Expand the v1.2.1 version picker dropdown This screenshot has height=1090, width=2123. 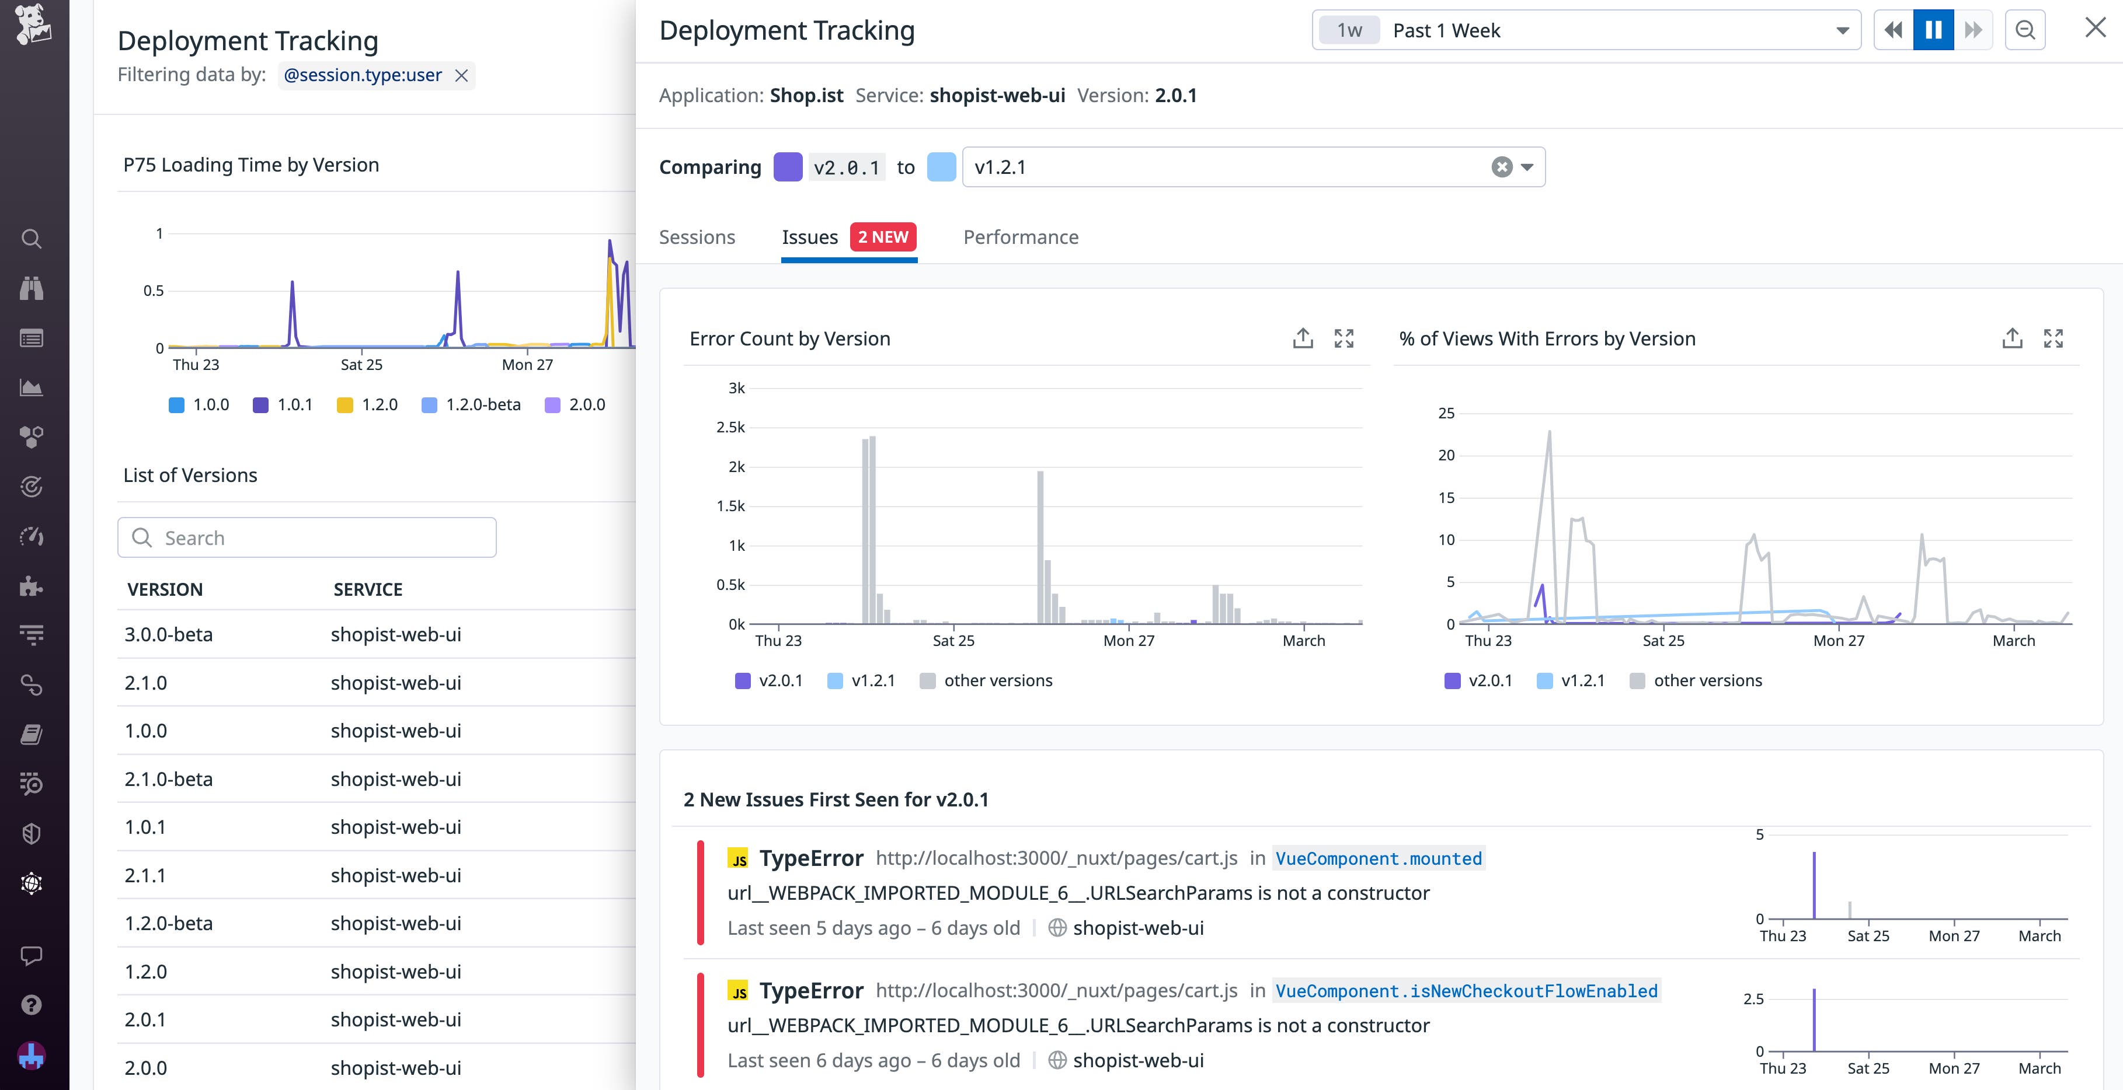point(1526,167)
